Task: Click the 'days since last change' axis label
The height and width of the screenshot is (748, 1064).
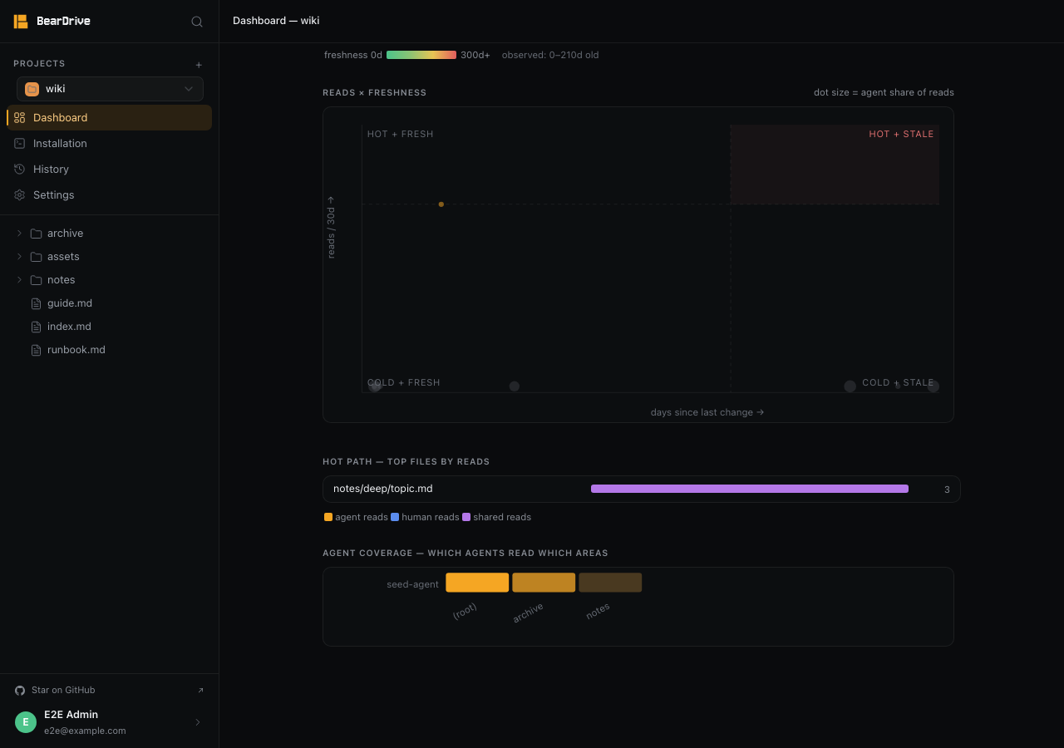Action: point(707,412)
